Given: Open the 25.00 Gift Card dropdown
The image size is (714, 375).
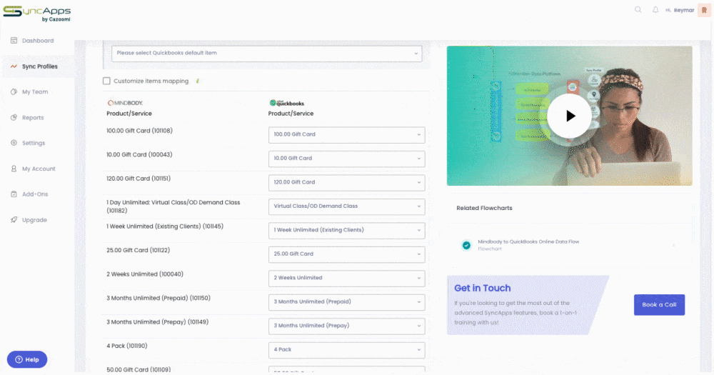Looking at the screenshot, I should (346, 254).
